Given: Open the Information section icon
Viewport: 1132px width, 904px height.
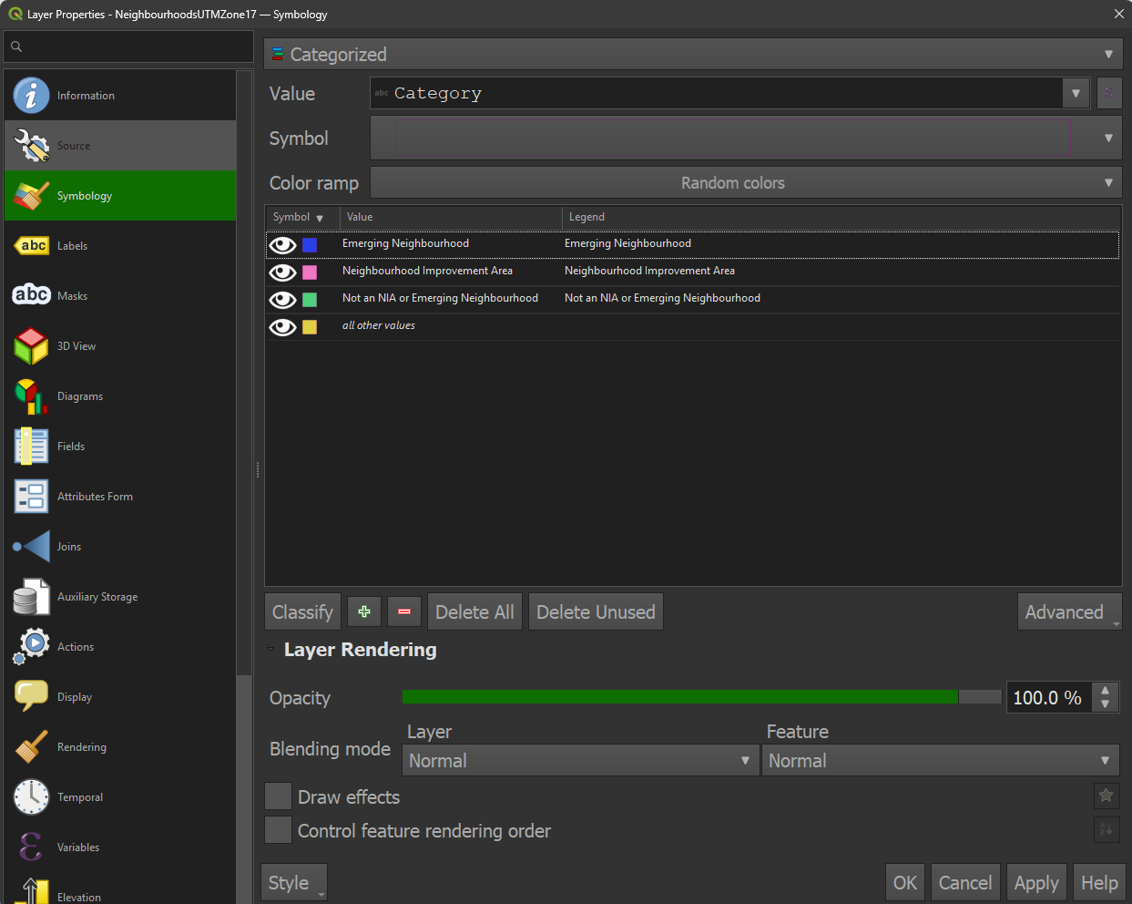Looking at the screenshot, I should point(31,95).
